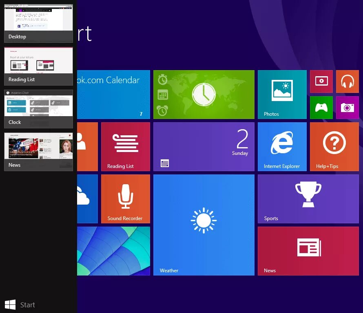
Task: Open Internet Explorer tile
Action: (x=282, y=147)
